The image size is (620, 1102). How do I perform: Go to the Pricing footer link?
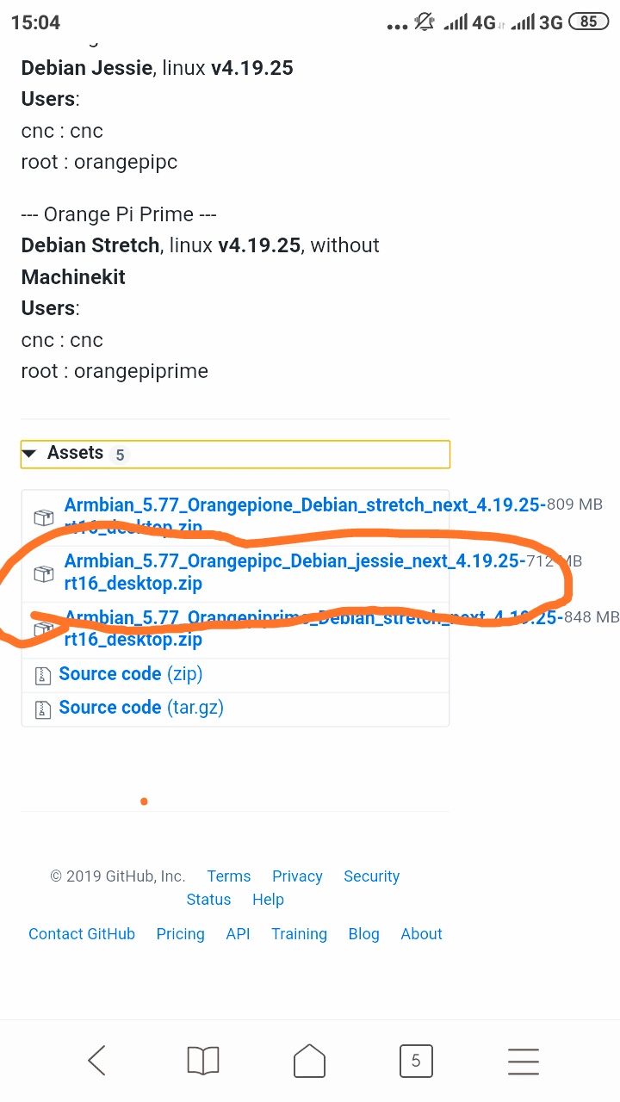click(180, 934)
